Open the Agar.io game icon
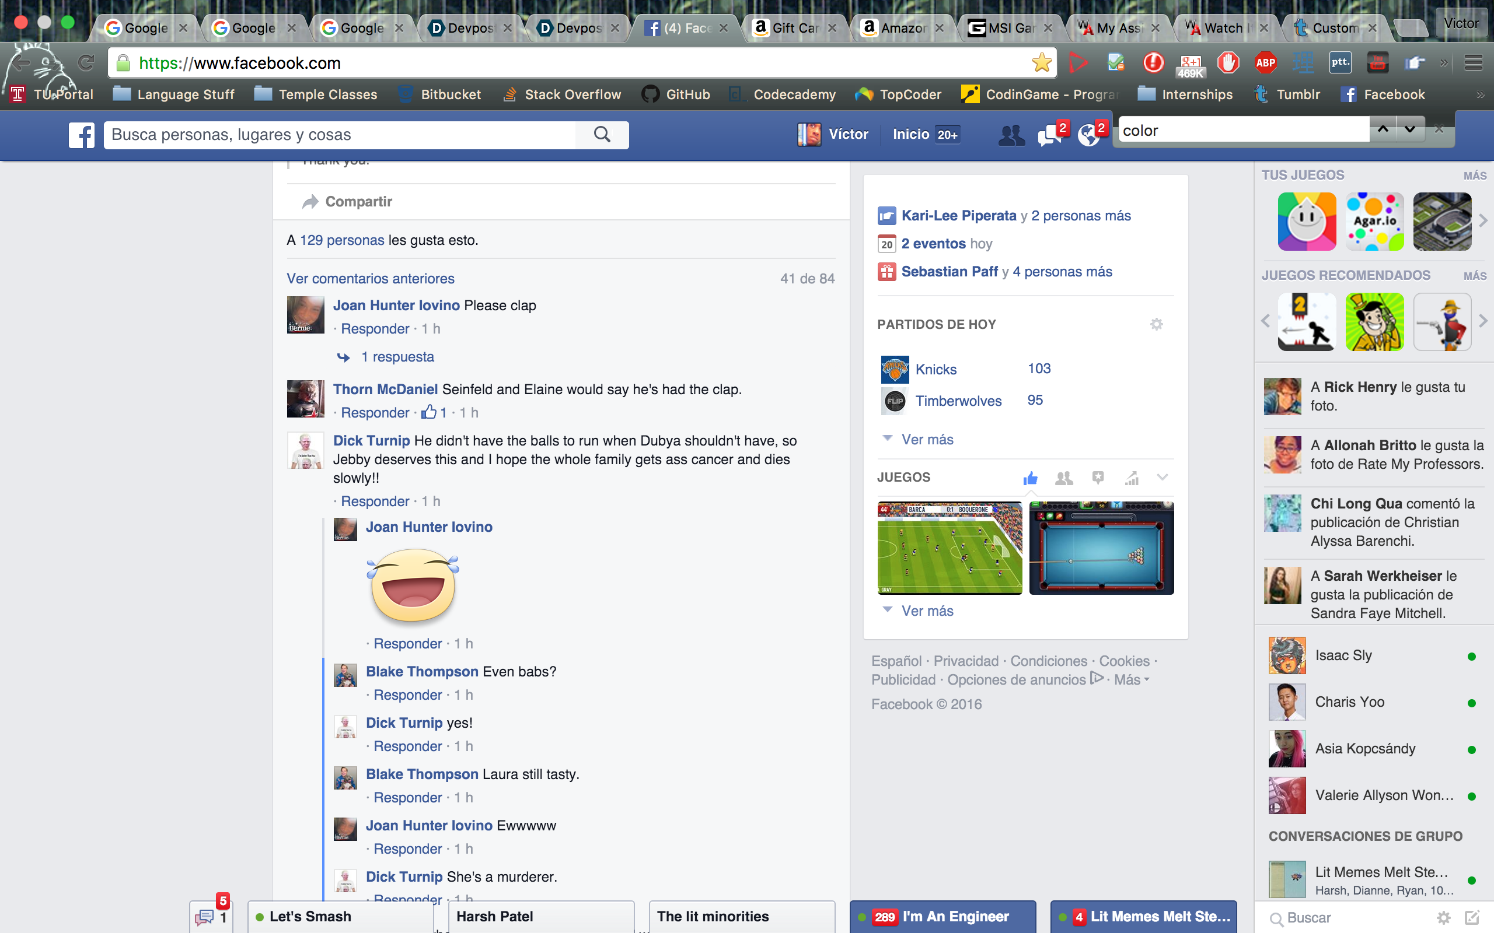1494x933 pixels. (1374, 222)
